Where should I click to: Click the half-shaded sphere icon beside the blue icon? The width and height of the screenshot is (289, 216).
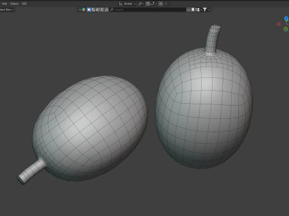coord(93,10)
